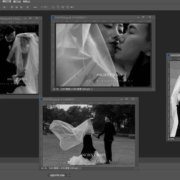180x180 pixels.
Task: Select the 3D zoom camera icon
Action: pos(72,7)
